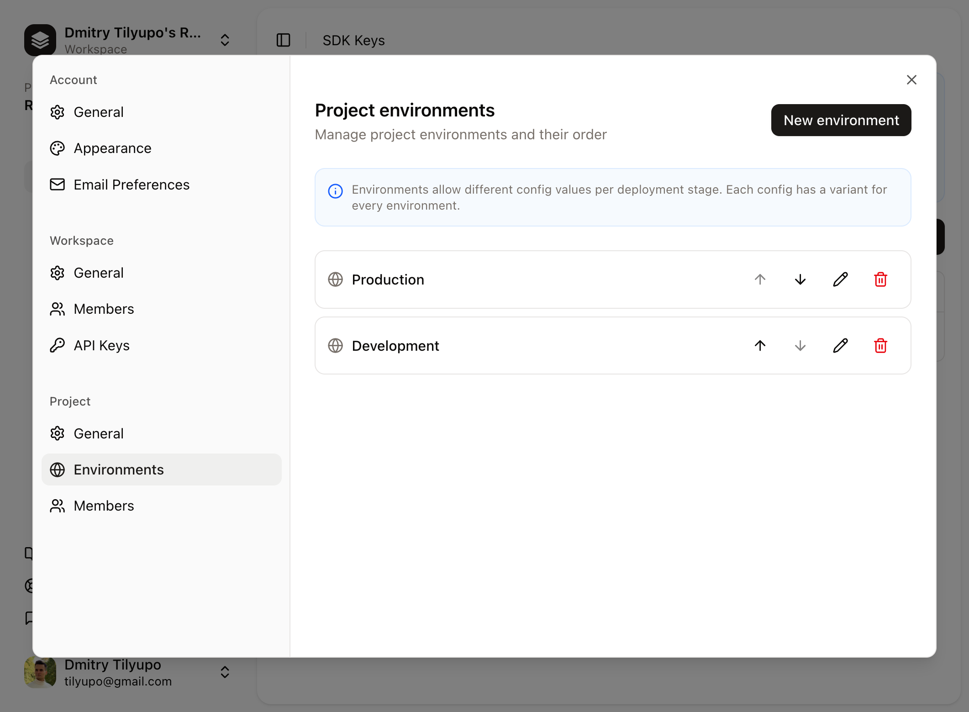
Task: Open Project Members settings
Action: pyautogui.click(x=104, y=506)
